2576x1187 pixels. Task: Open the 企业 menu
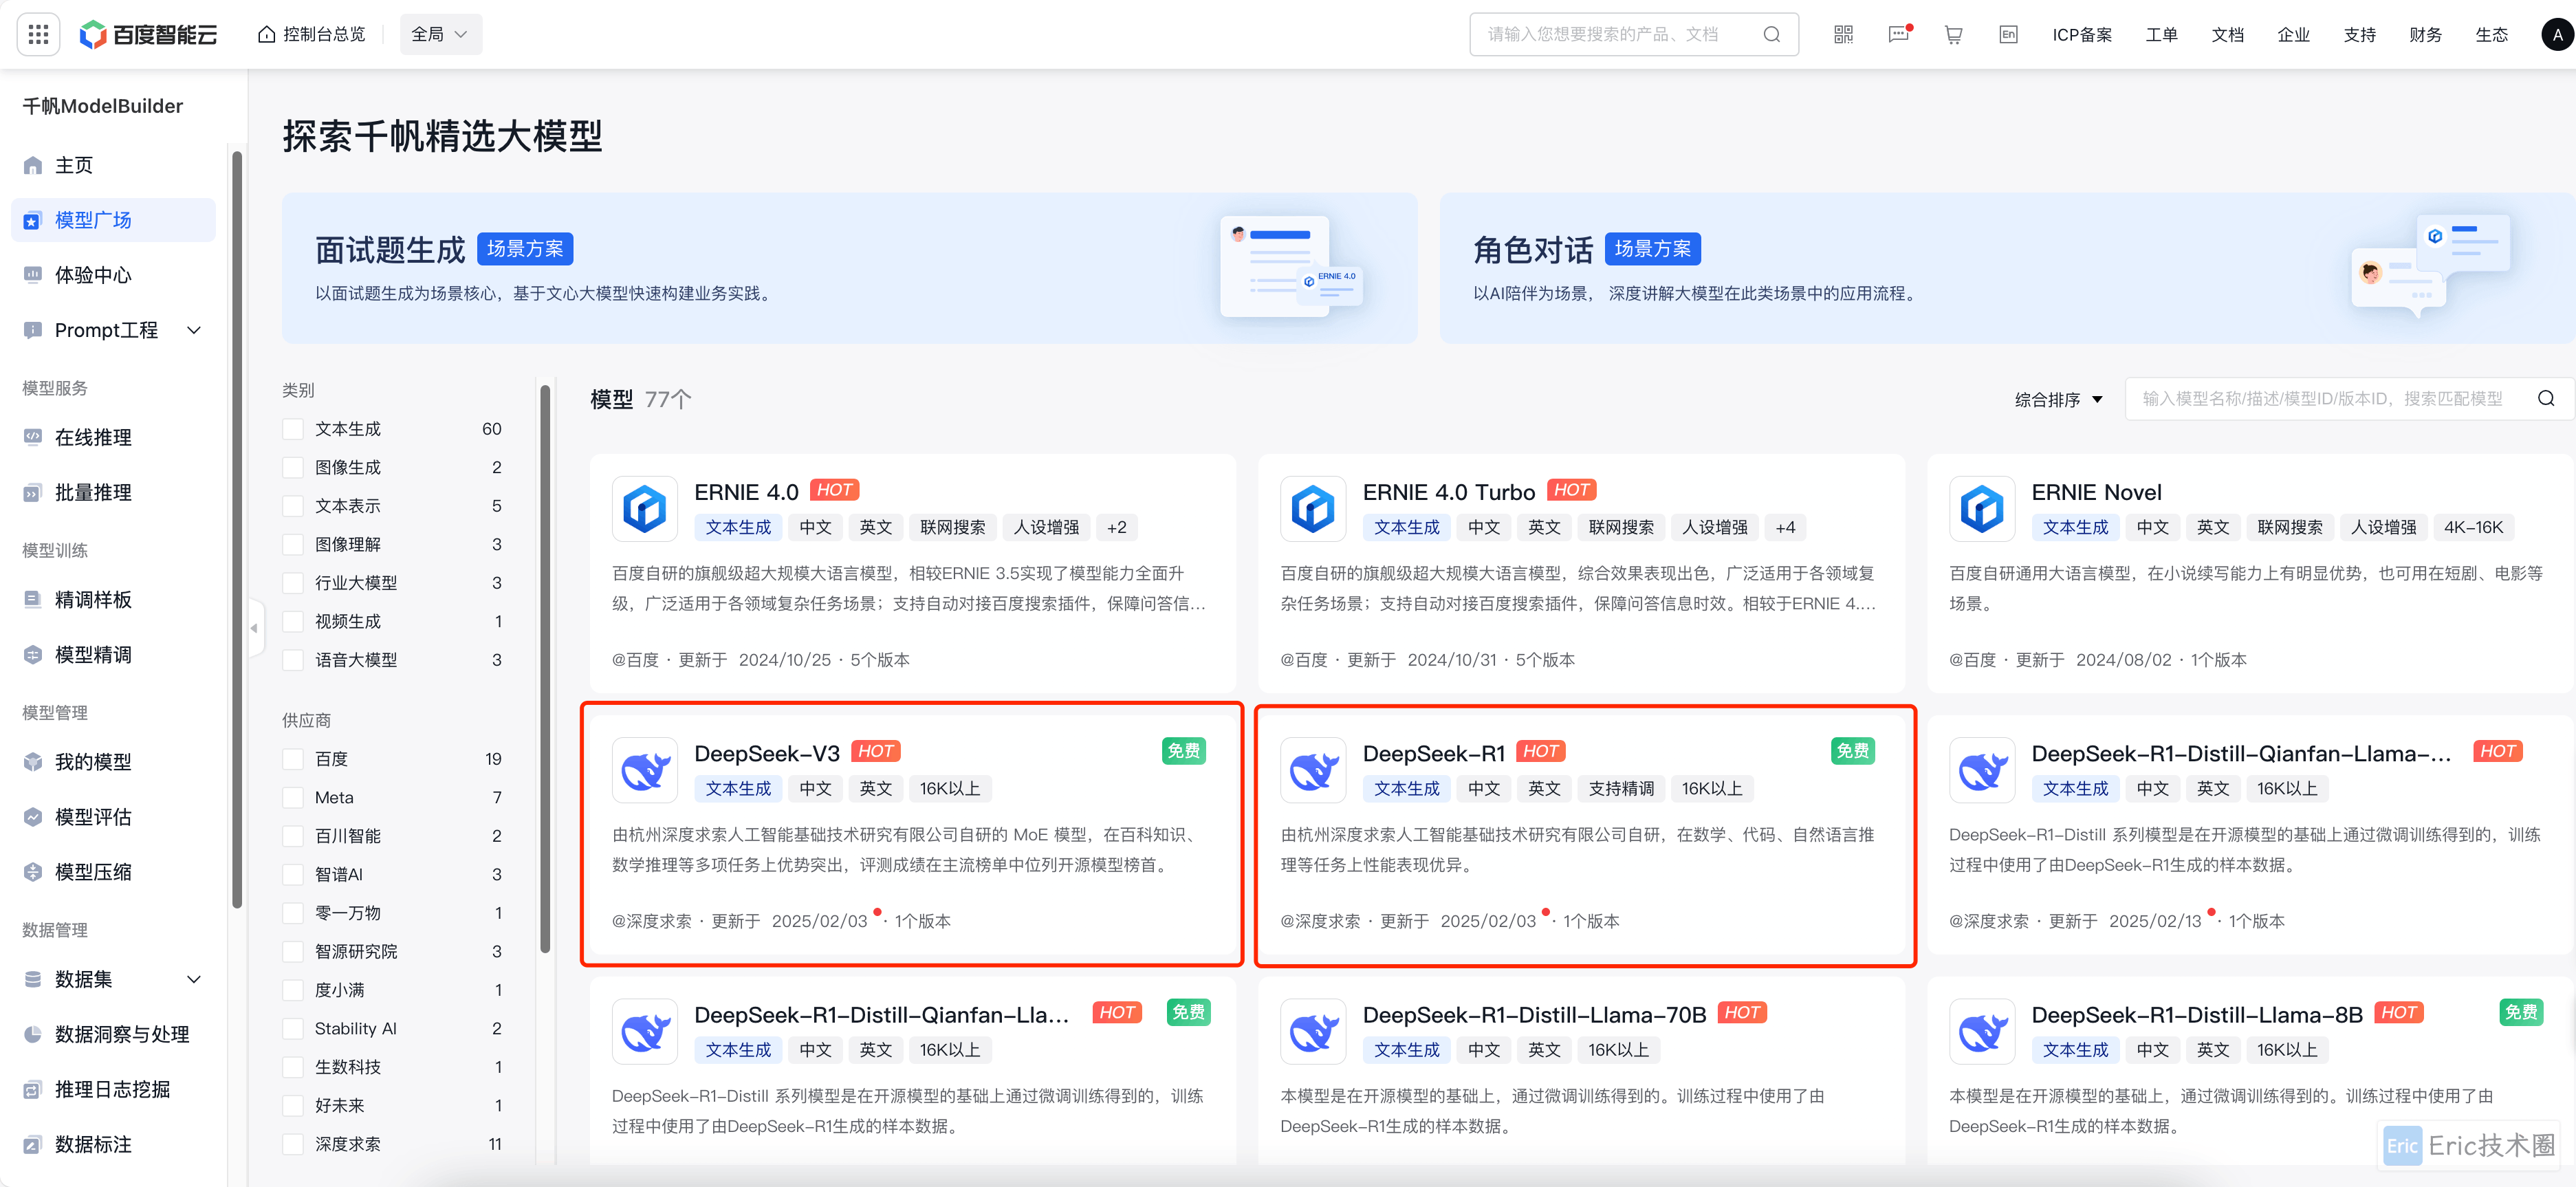click(x=2293, y=35)
